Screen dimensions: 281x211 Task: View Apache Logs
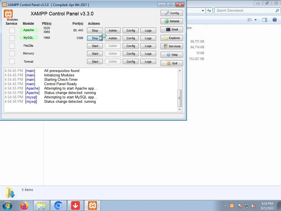click(148, 30)
